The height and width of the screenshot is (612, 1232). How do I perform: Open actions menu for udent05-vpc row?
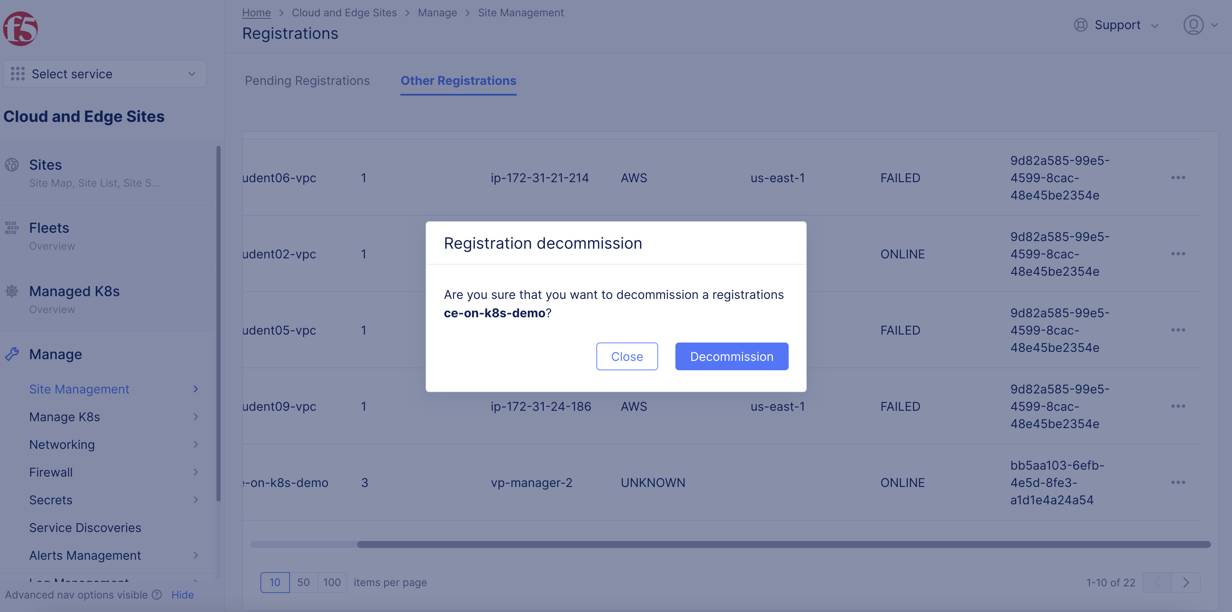pyautogui.click(x=1178, y=330)
